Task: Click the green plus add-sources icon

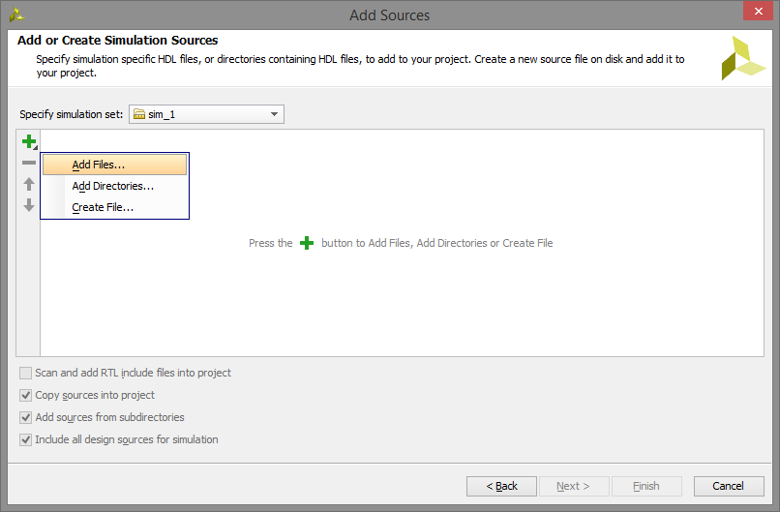Action: pos(29,142)
